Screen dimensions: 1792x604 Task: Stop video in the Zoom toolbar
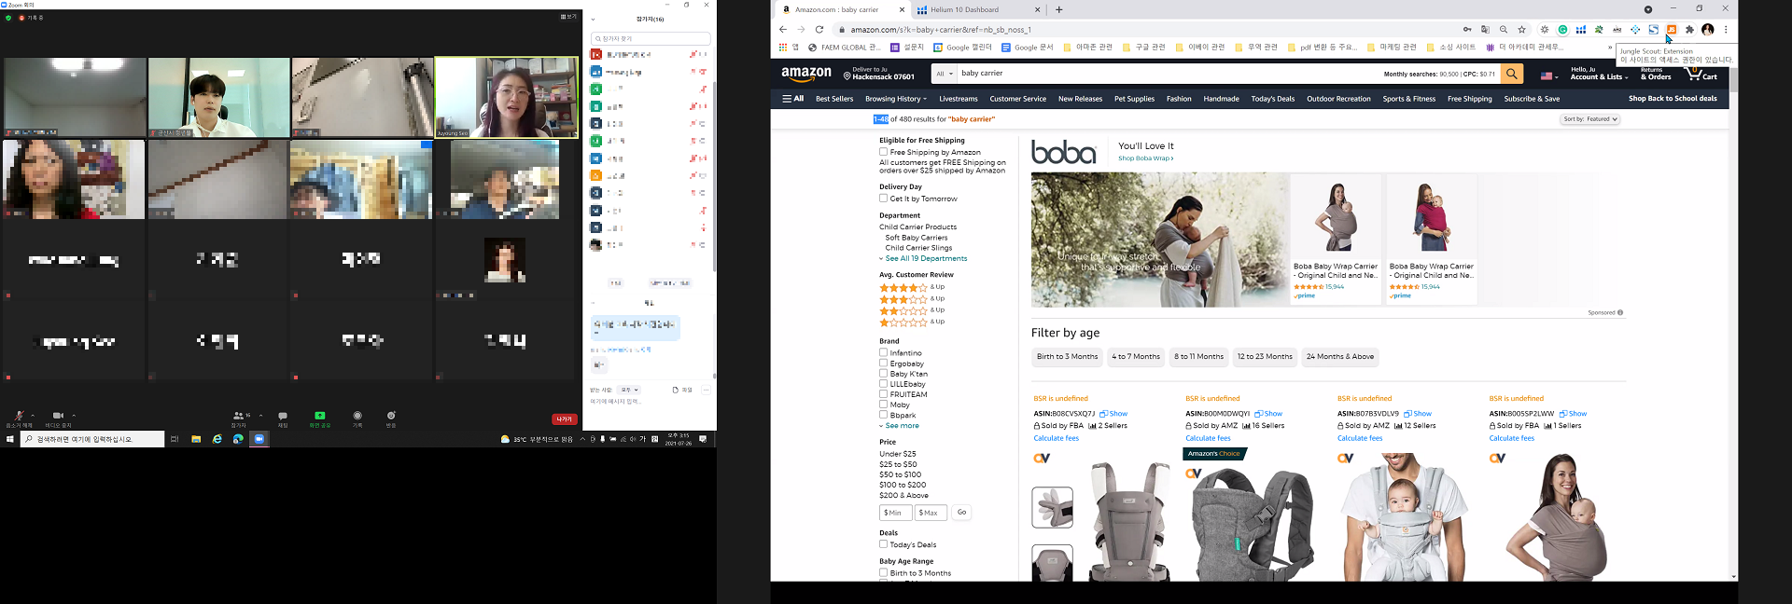coord(58,419)
